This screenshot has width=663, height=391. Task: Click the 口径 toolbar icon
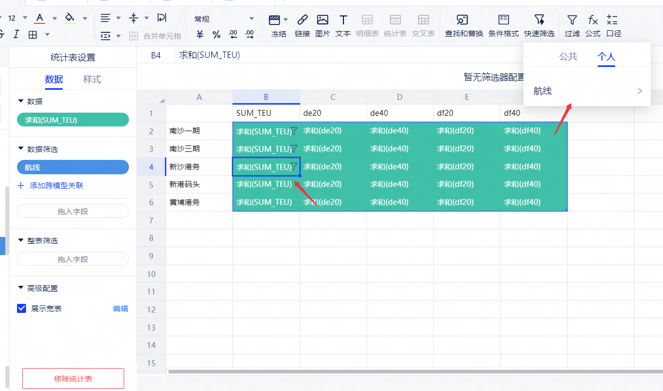click(x=613, y=21)
